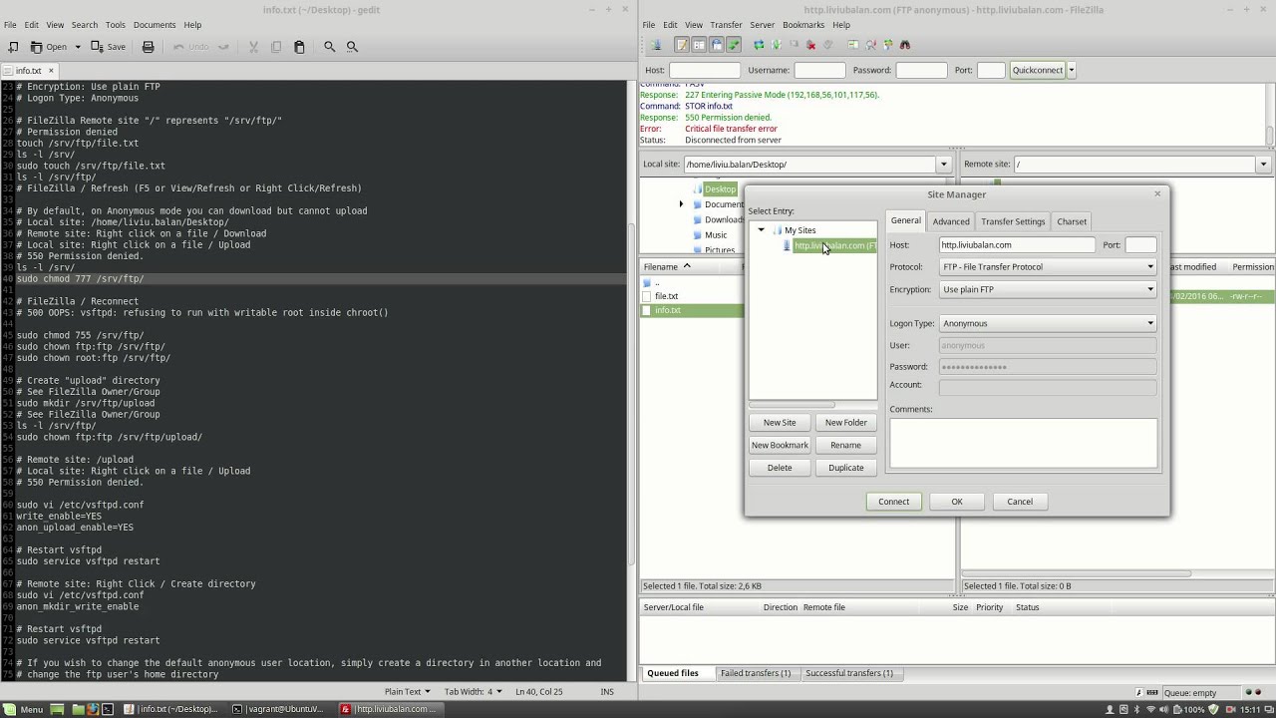The image size is (1276, 718).
Task: Collapse the My Sites tree node
Action: coord(762,230)
